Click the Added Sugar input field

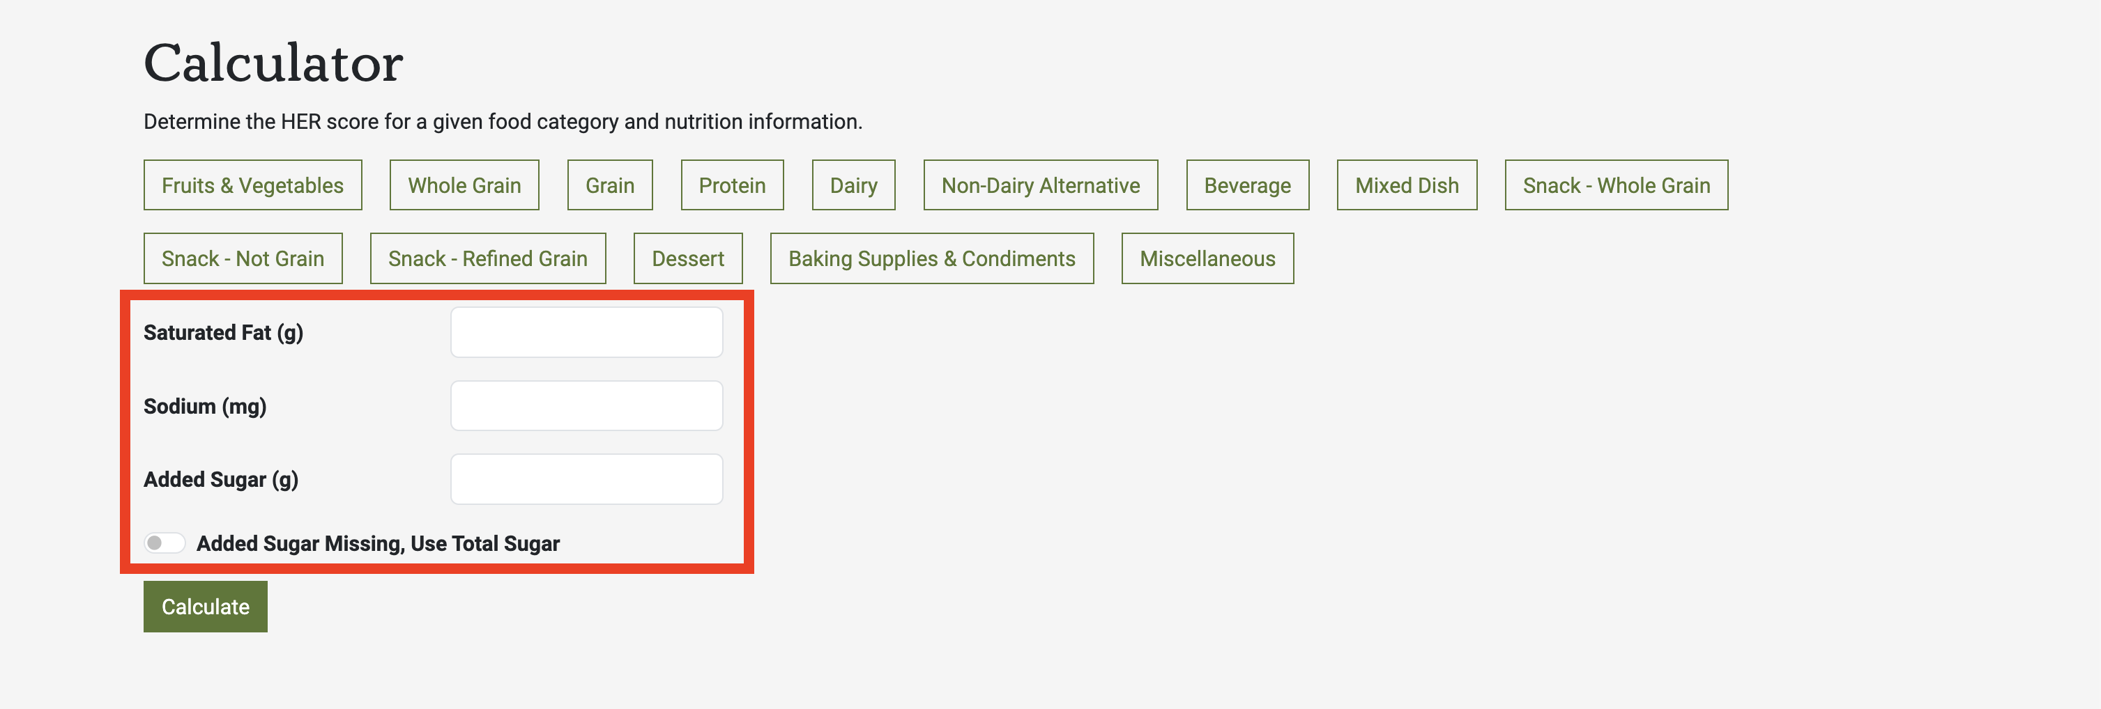click(x=586, y=478)
